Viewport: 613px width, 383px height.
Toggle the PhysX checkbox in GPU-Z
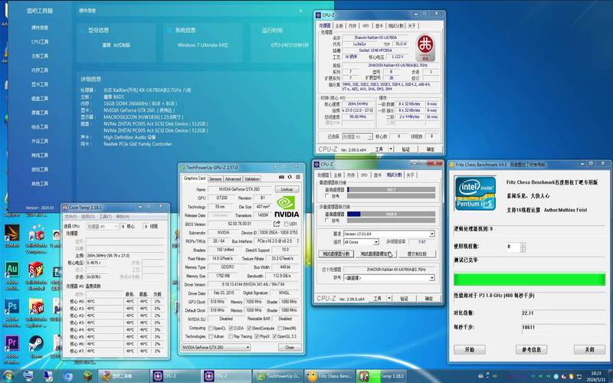pos(257,336)
